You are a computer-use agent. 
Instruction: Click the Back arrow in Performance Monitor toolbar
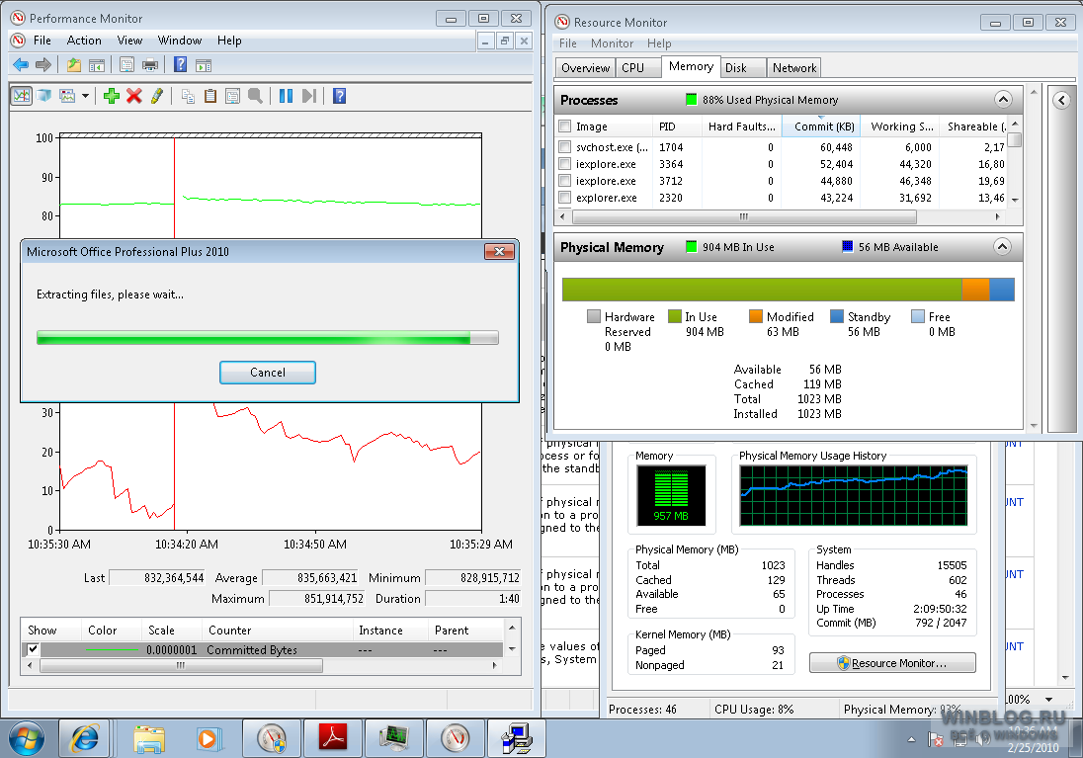(x=21, y=65)
